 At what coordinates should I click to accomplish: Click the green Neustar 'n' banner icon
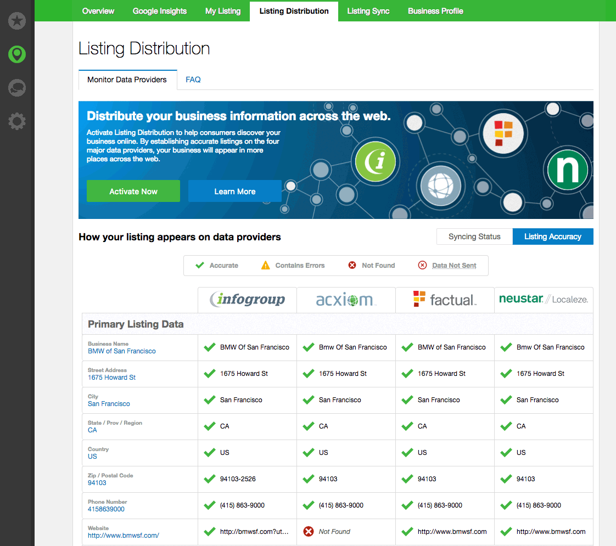coord(567,170)
